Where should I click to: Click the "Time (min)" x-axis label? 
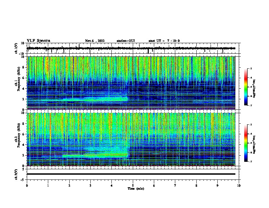coord(136,189)
